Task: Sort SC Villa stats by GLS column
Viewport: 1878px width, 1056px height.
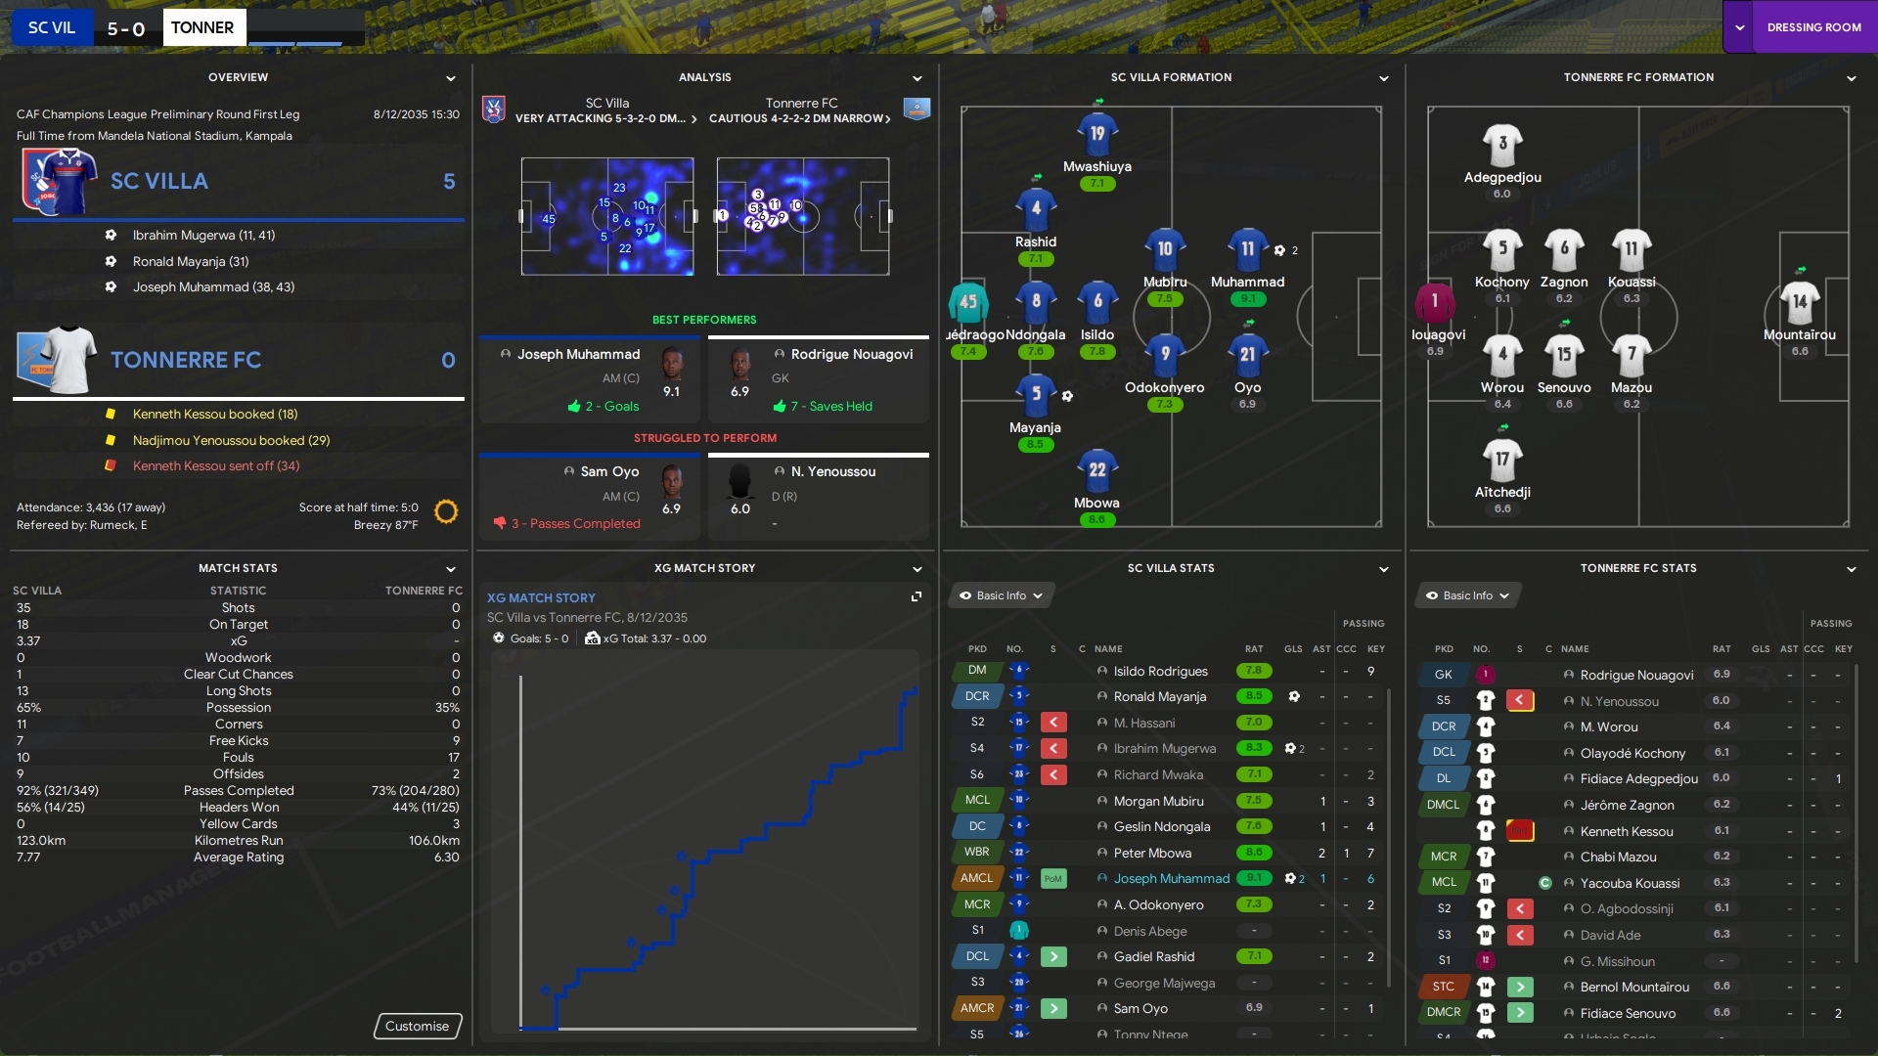Action: [1293, 649]
